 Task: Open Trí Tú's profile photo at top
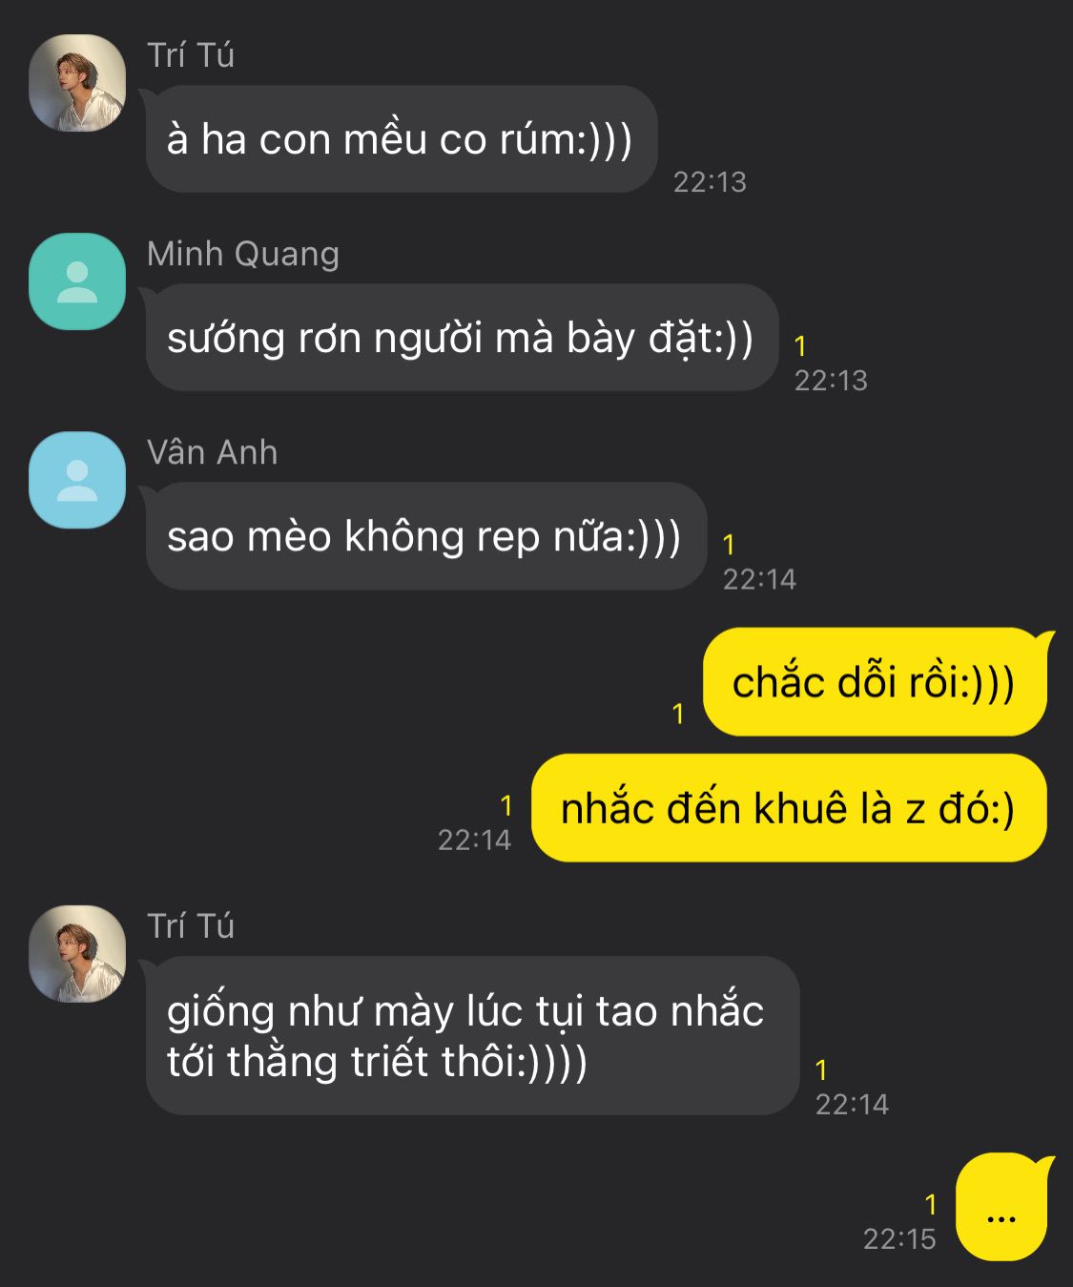(77, 83)
